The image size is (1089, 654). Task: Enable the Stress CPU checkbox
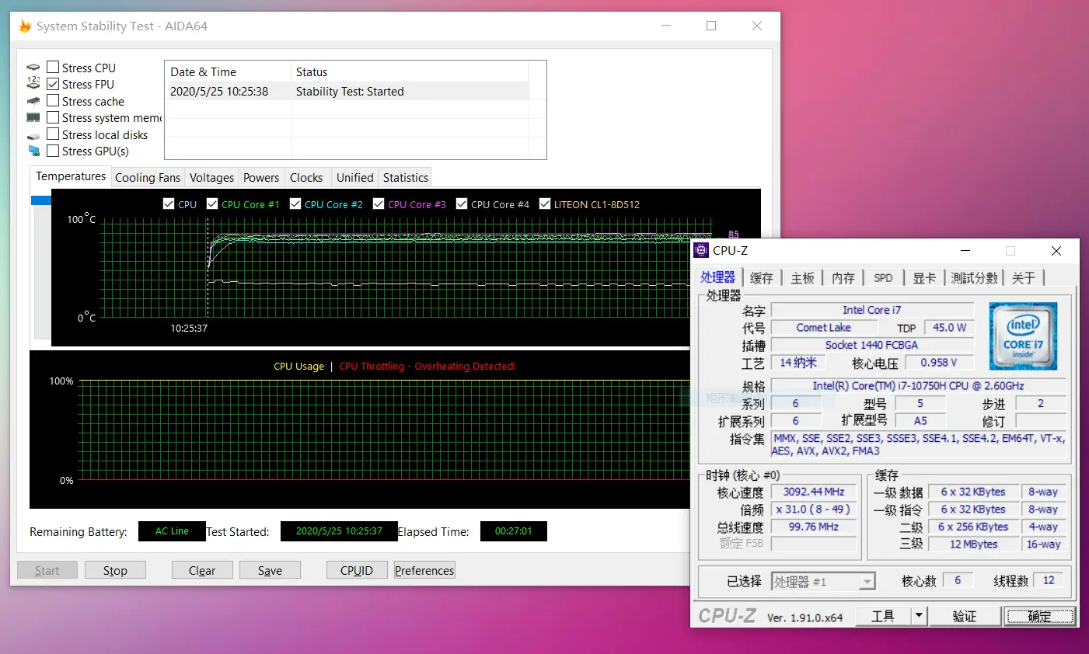click(x=53, y=67)
